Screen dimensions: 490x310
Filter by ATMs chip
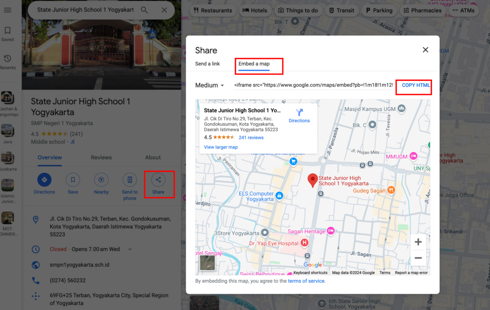[x=463, y=11]
